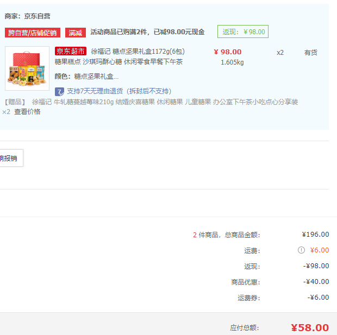Click the payable total ¥58.00
The width and height of the screenshot is (337, 335).
click(310, 328)
